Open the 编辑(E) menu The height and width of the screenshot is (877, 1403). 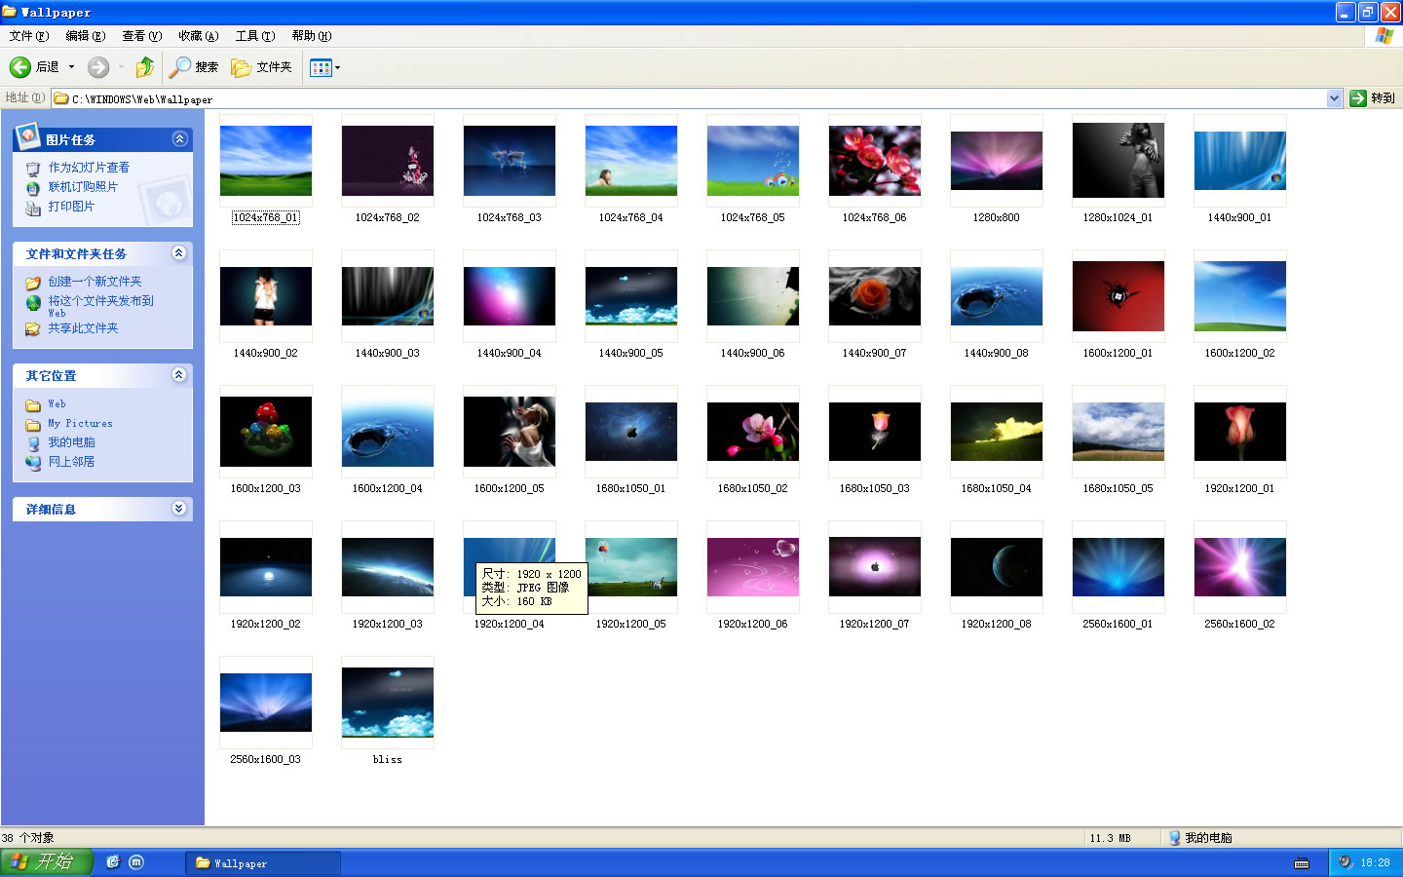coord(86,36)
